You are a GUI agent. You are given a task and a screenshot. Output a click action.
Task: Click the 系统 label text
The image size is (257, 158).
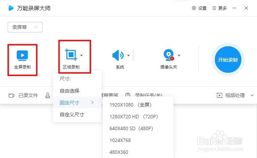[120, 67]
